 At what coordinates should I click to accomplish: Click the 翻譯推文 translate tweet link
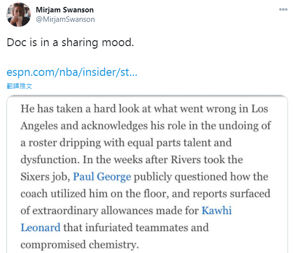click(x=19, y=86)
